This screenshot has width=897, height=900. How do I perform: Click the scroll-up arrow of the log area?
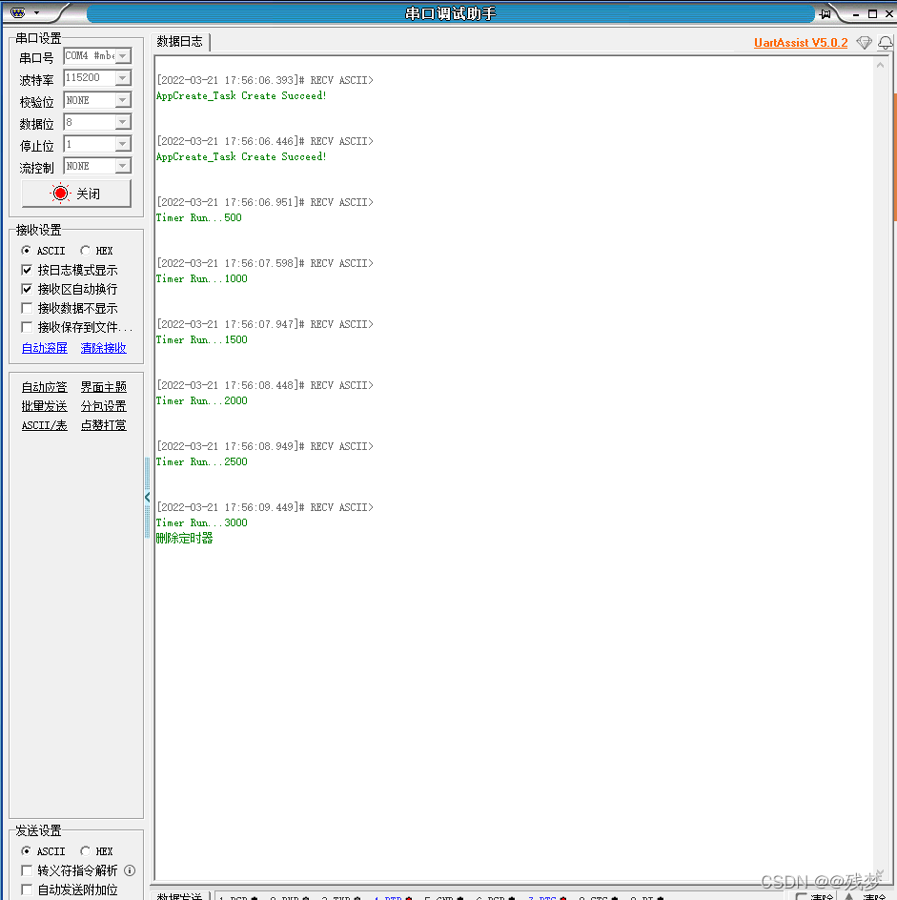(x=881, y=66)
